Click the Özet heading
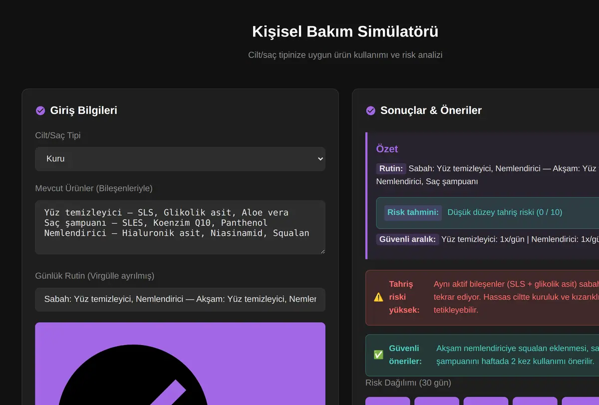This screenshot has width=599, height=405. (387, 149)
